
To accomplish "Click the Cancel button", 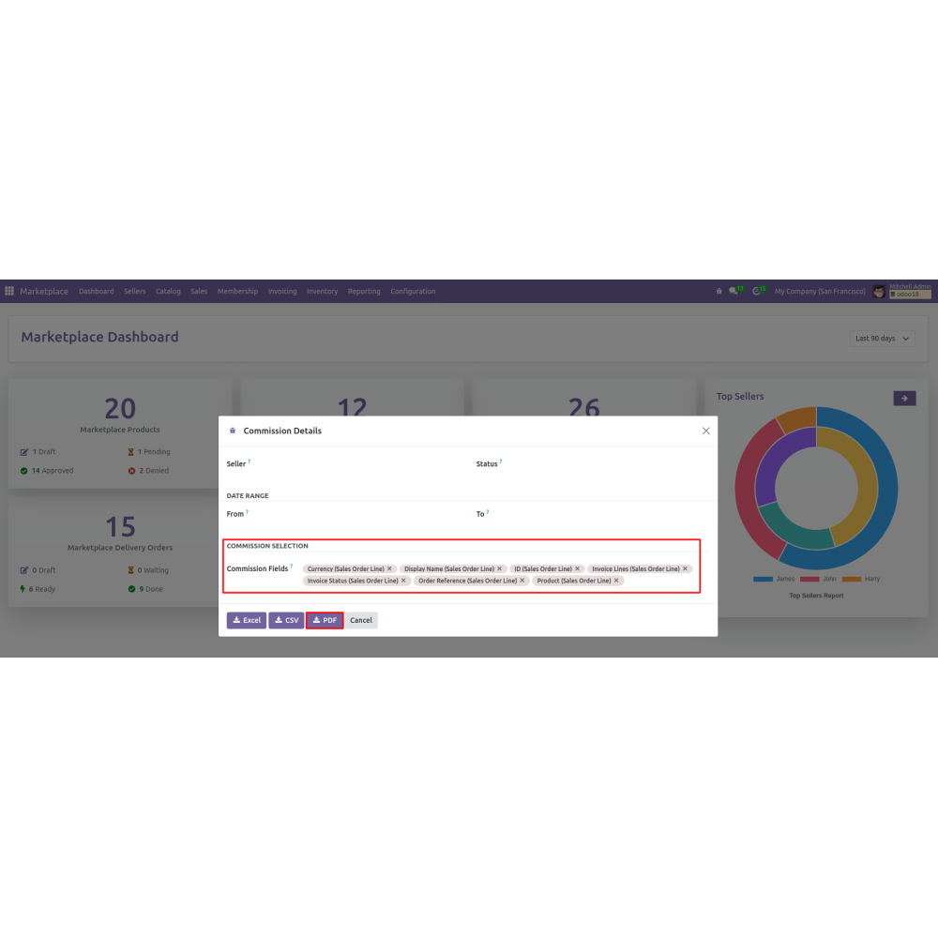I will pos(361,620).
